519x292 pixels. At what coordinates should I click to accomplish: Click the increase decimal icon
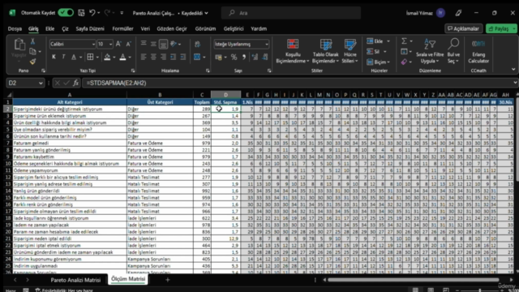click(x=255, y=57)
